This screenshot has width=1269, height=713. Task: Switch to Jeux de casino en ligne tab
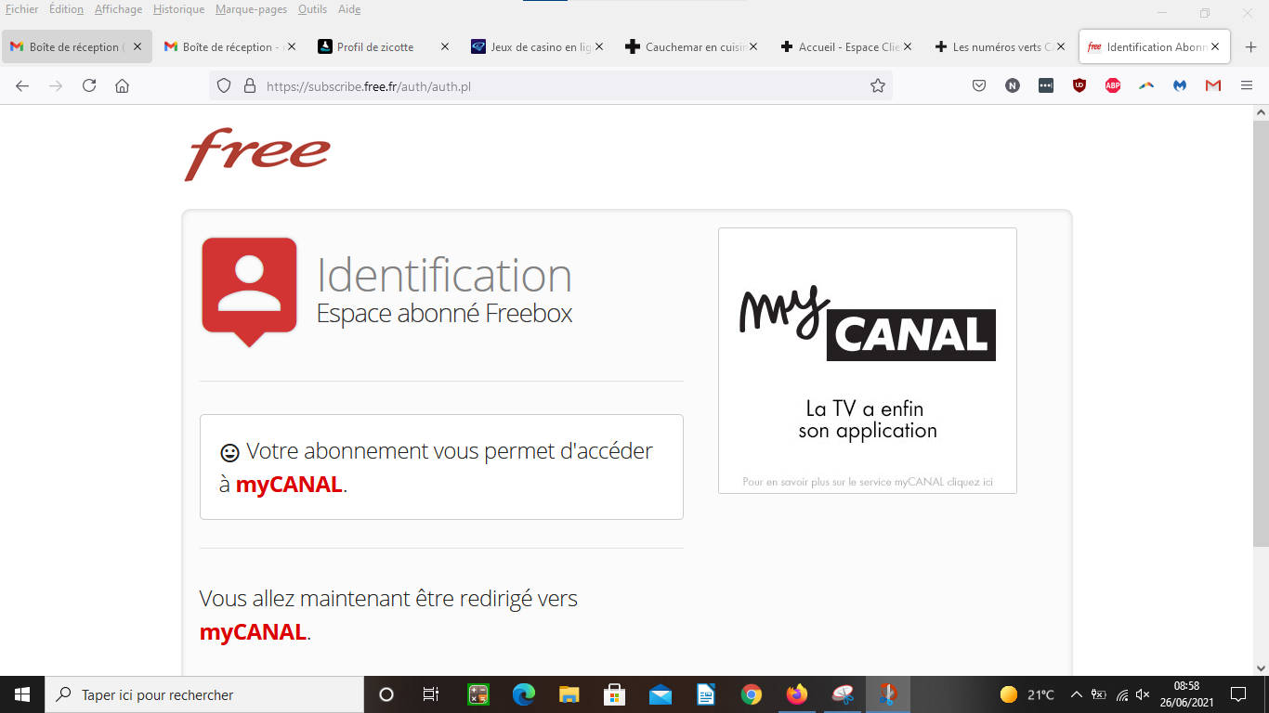click(539, 46)
